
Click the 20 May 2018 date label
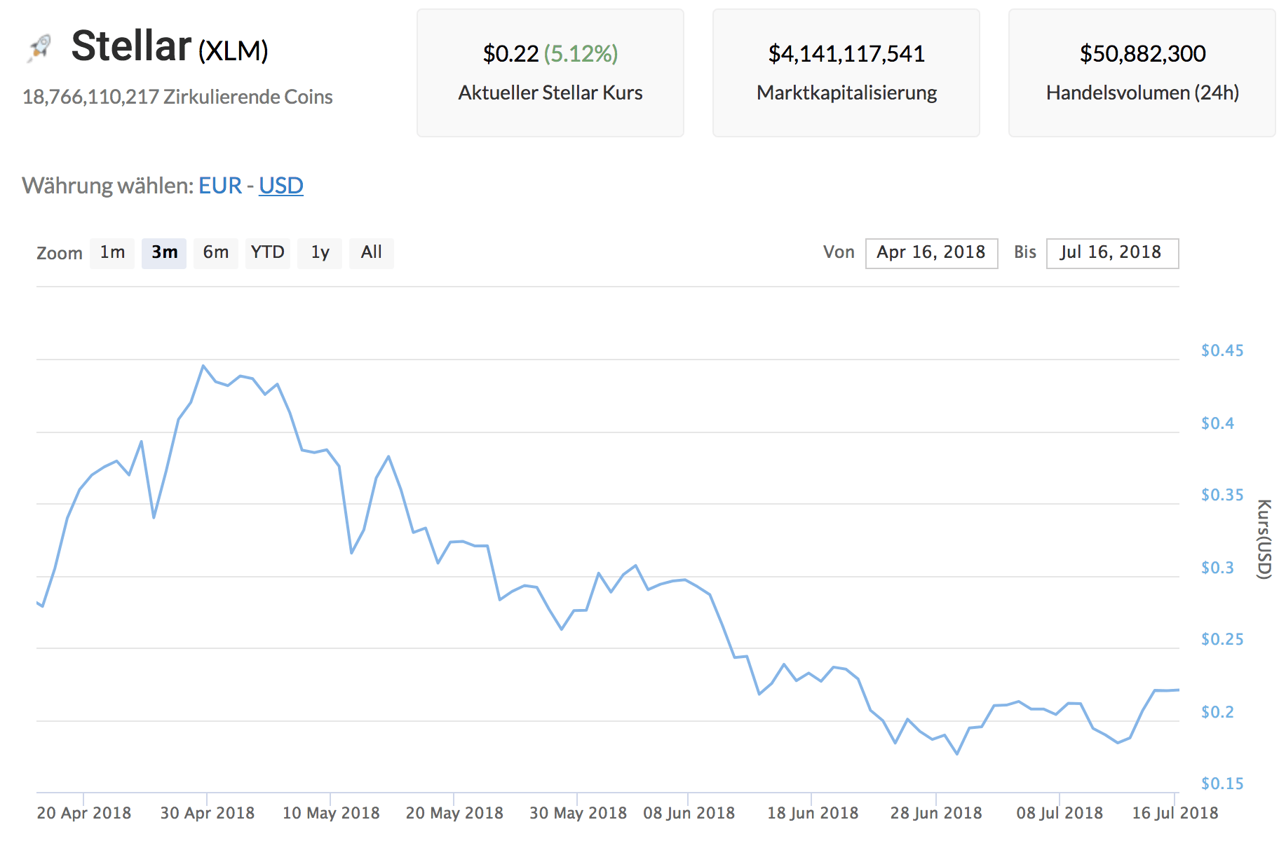pos(454,813)
